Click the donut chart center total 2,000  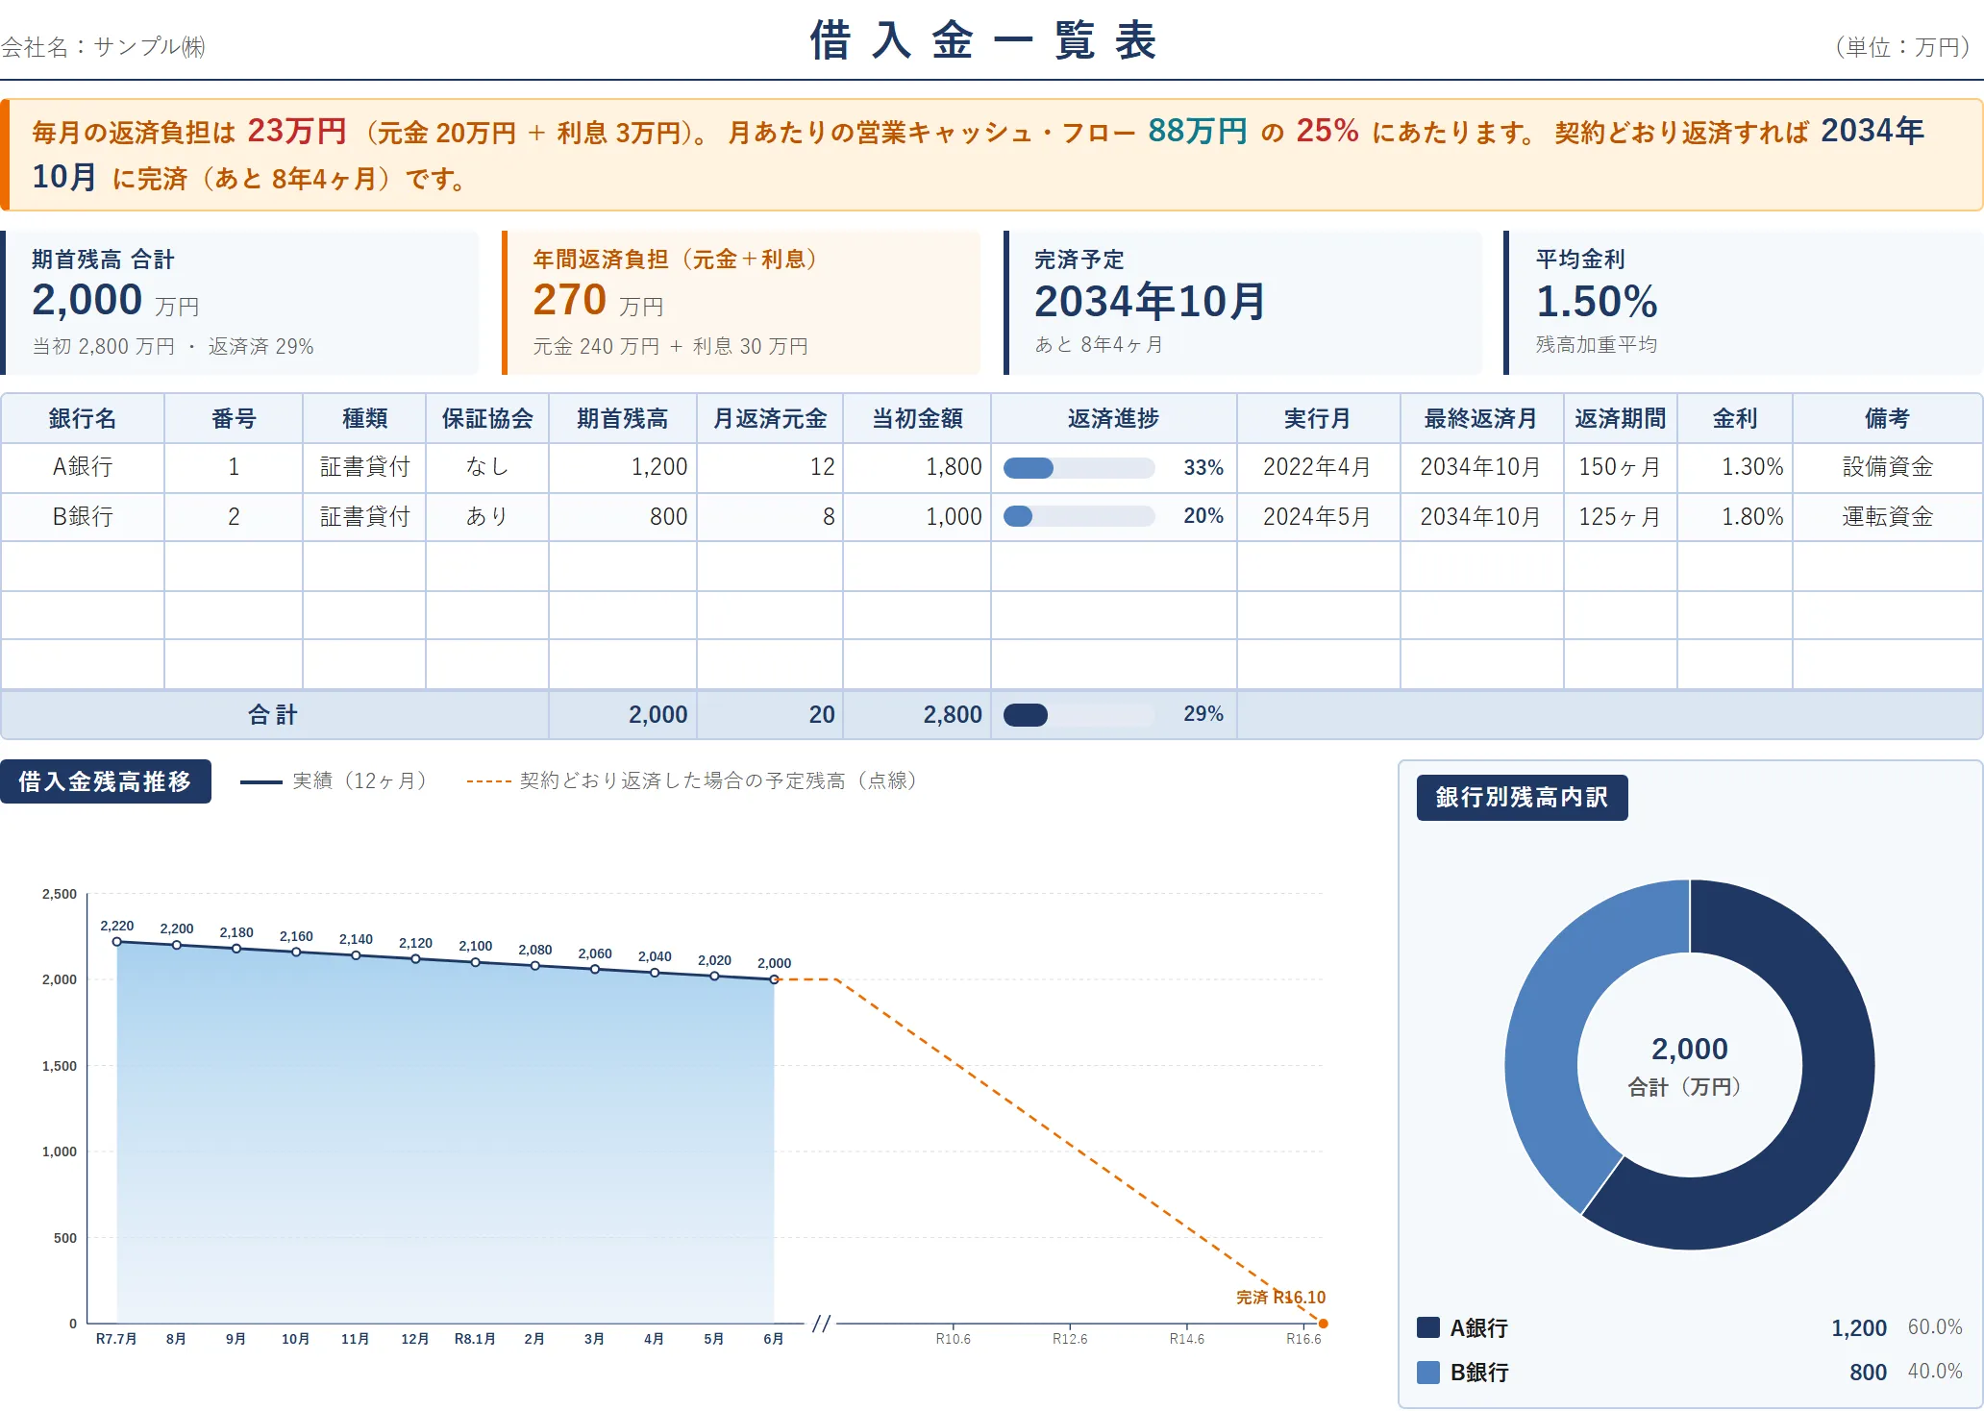(1689, 1049)
